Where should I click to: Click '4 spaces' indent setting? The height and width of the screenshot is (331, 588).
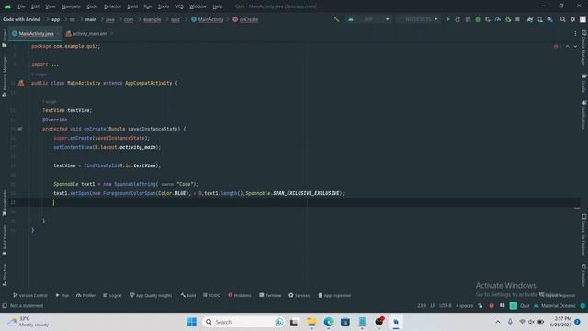coord(464,306)
